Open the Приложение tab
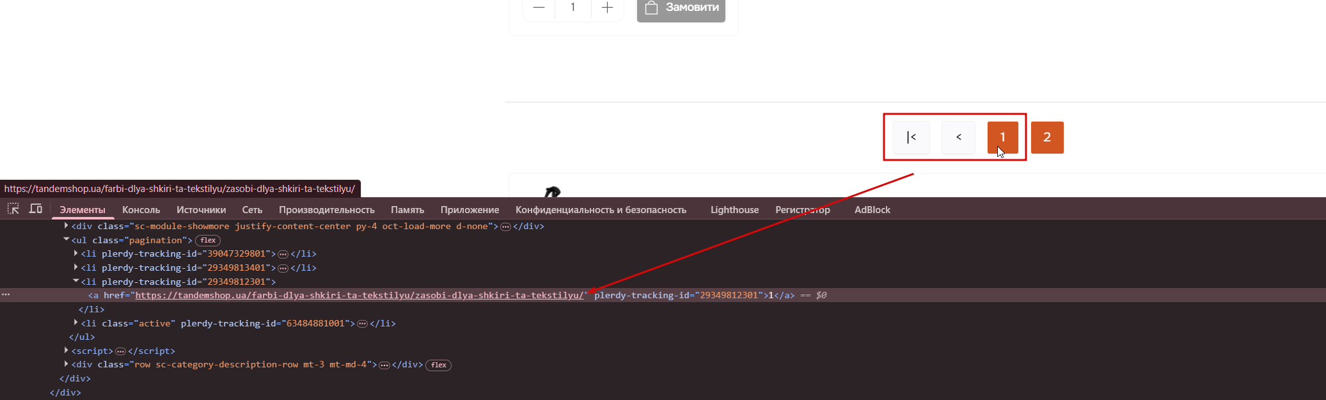This screenshot has width=1326, height=400. click(x=470, y=210)
